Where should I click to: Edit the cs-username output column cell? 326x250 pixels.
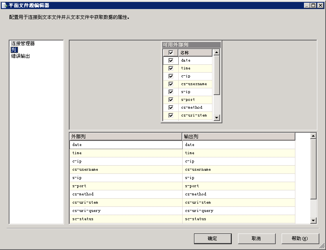point(239,170)
